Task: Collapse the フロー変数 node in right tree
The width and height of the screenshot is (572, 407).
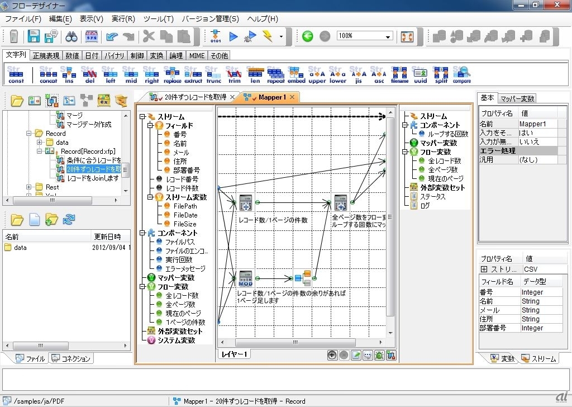Action: pos(405,152)
